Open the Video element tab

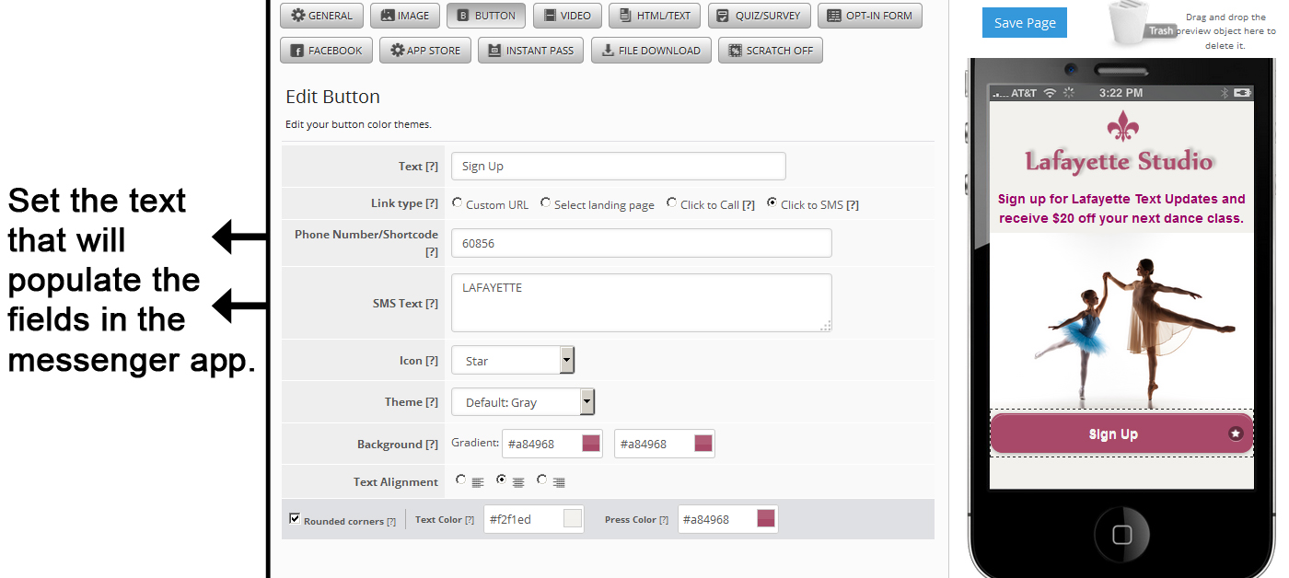[x=568, y=16]
